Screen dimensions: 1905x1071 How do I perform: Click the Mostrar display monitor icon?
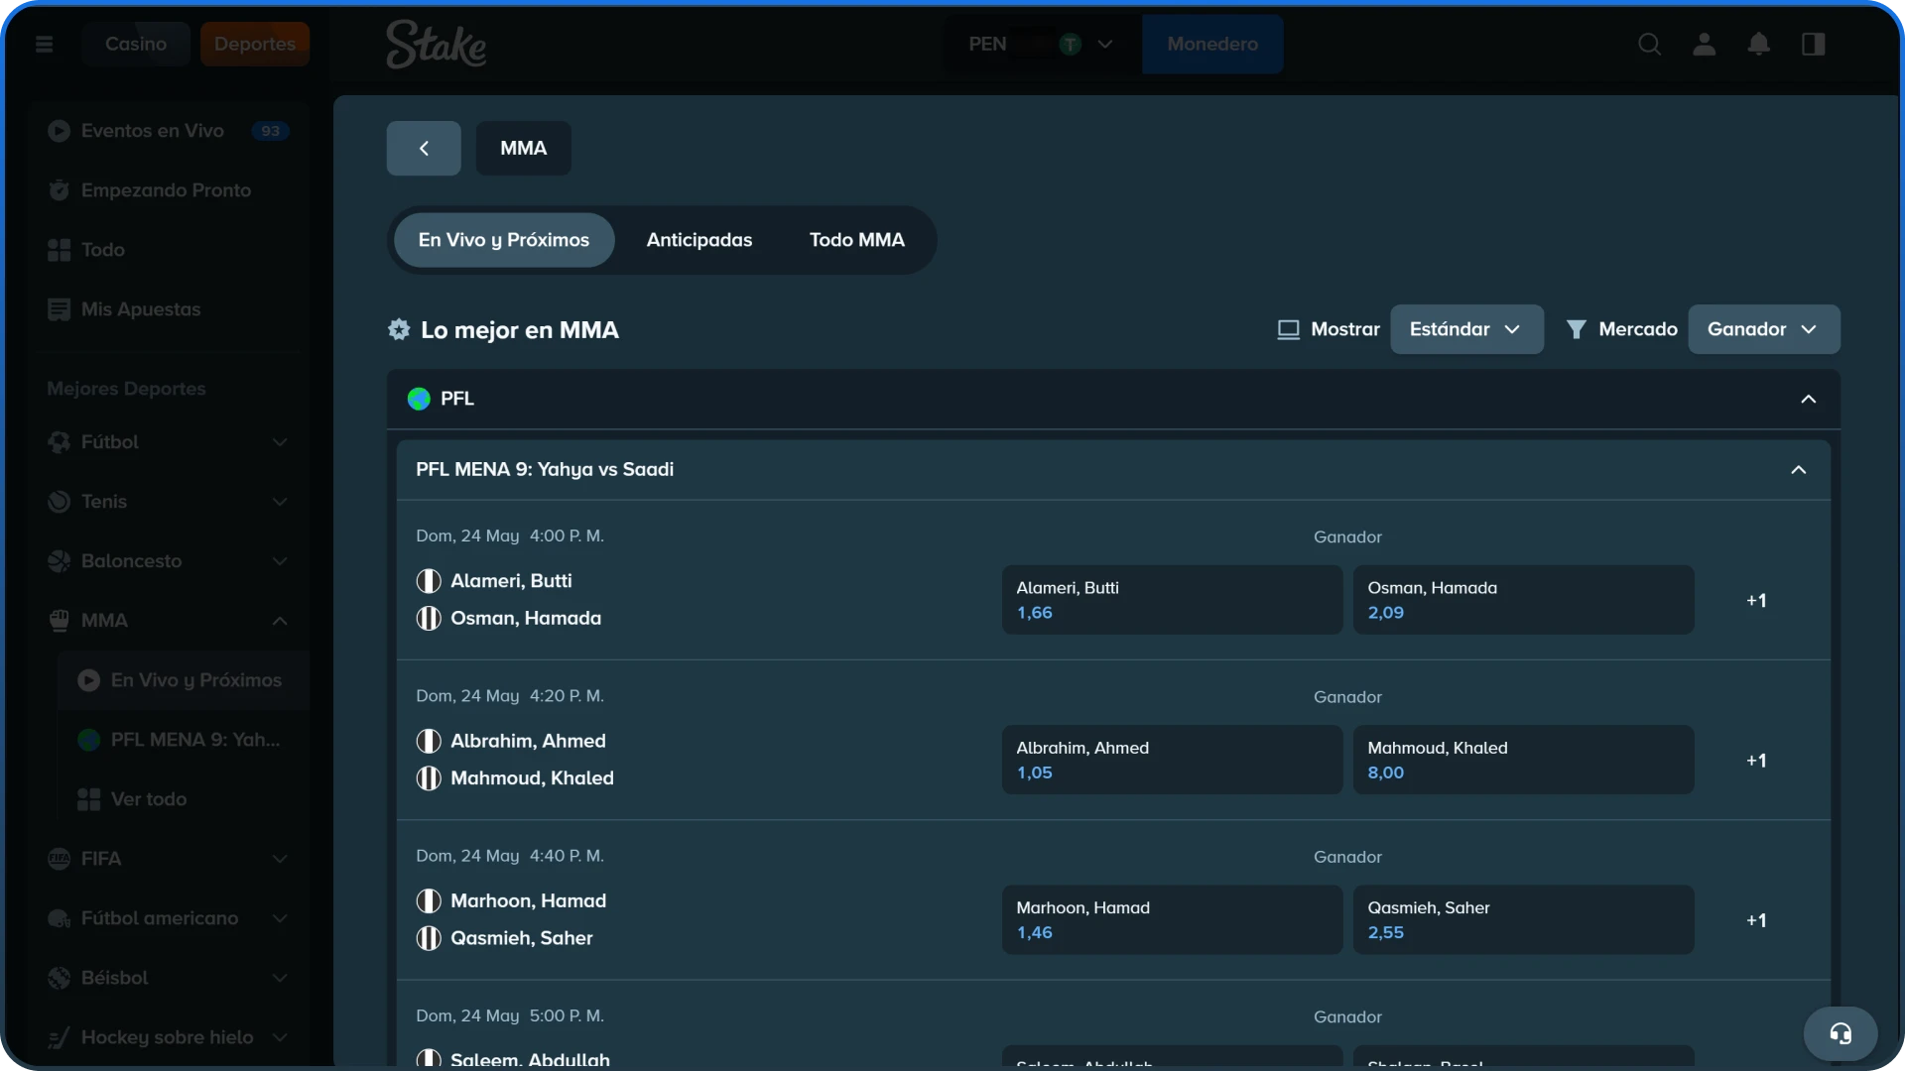[1288, 329]
